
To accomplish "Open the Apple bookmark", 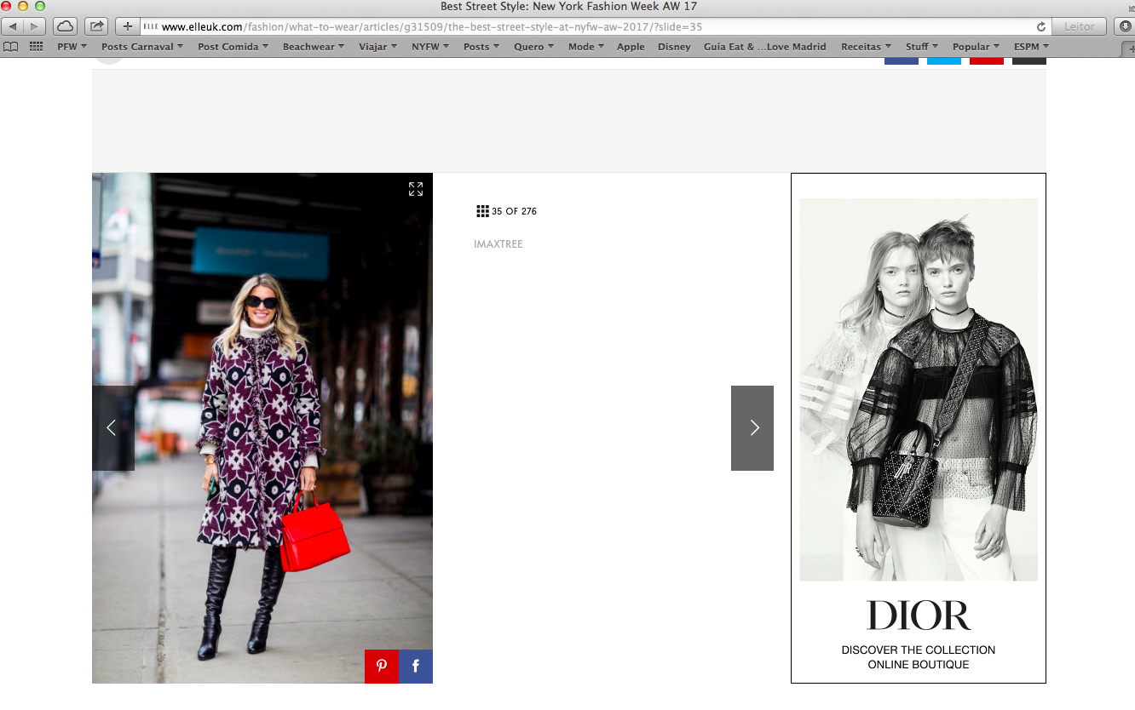I will (x=631, y=47).
